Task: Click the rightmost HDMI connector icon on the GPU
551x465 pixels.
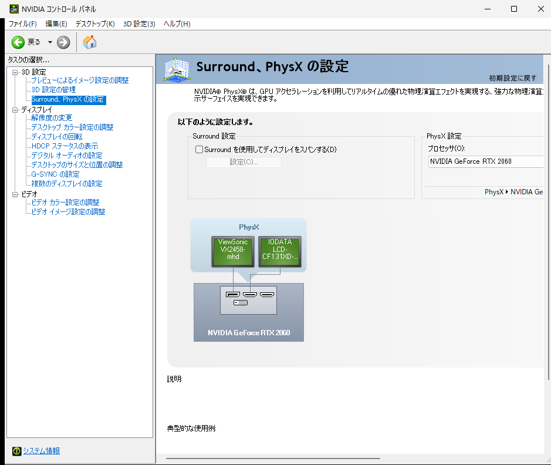Action: pos(267,295)
